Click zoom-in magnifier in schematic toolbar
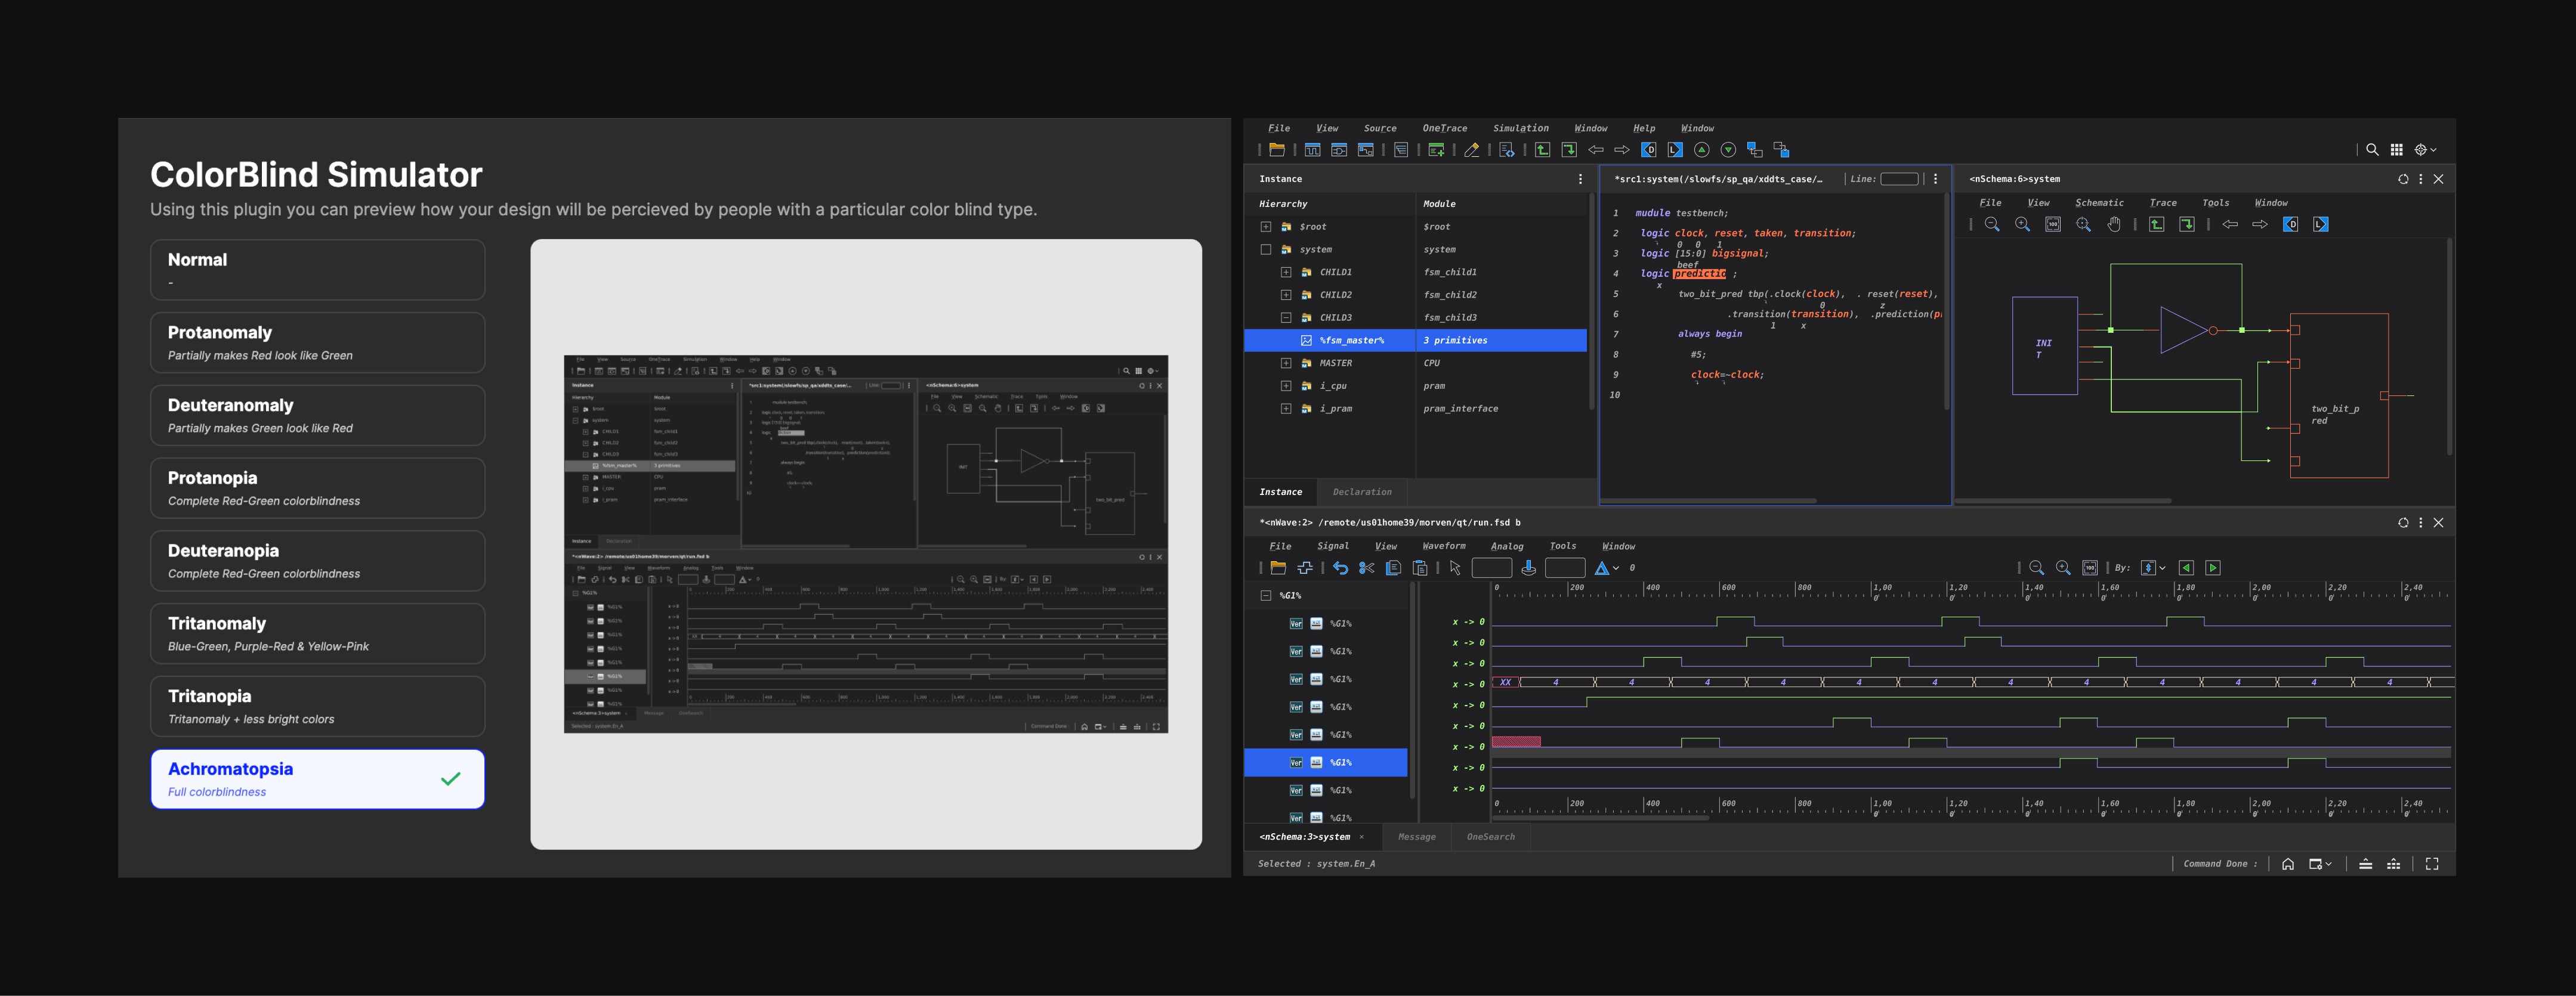 [2022, 225]
